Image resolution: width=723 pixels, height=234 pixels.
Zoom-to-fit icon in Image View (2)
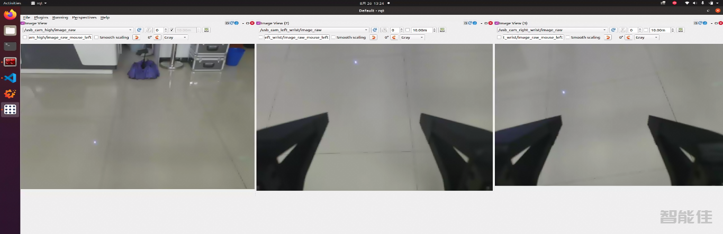click(x=384, y=30)
